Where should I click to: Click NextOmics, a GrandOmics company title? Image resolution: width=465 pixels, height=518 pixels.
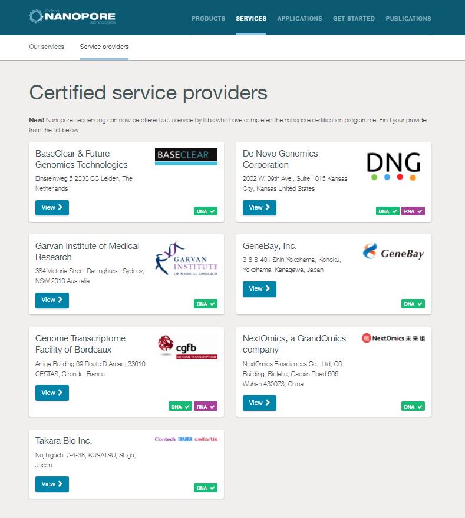tap(294, 344)
